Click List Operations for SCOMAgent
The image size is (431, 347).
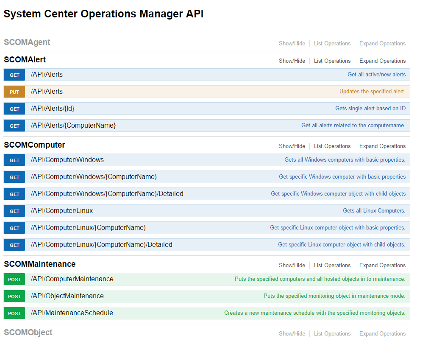click(332, 43)
